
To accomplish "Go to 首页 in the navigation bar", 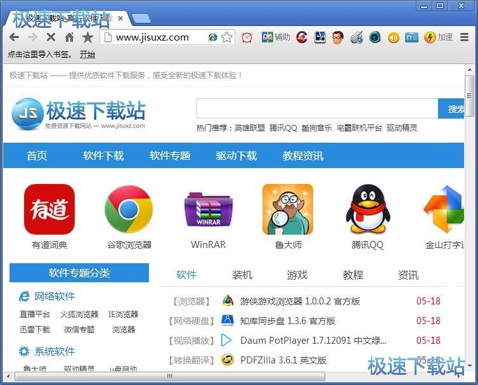I will [x=37, y=155].
